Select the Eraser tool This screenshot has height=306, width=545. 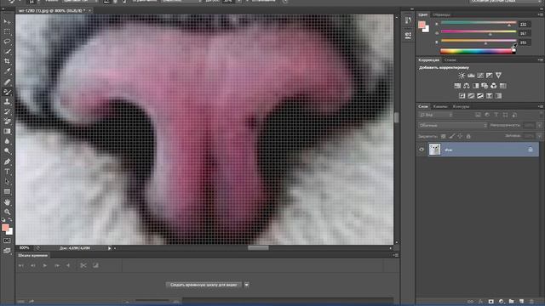point(7,122)
